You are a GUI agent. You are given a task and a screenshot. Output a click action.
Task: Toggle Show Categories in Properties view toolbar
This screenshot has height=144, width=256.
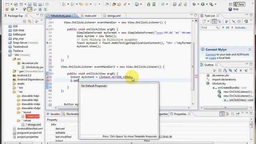click(x=222, y=114)
